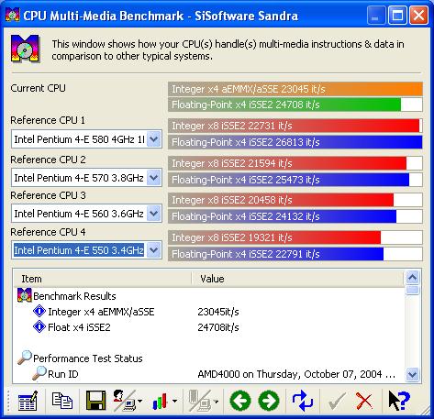Click the red Integer x8 20458 it/s bar

point(295,200)
